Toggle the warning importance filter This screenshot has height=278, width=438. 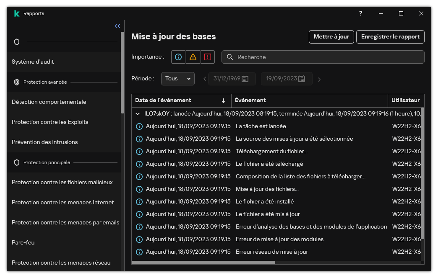(x=193, y=57)
